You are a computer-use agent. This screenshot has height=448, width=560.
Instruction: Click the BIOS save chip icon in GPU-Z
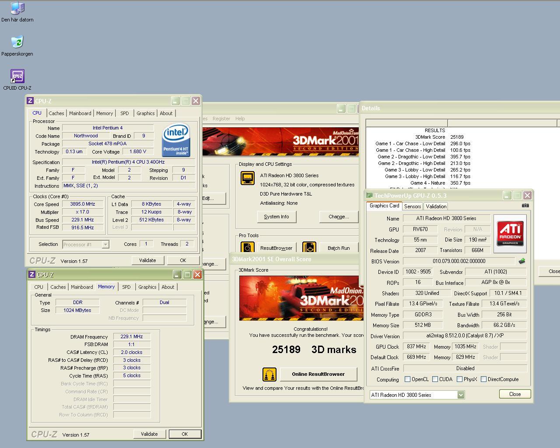521,261
